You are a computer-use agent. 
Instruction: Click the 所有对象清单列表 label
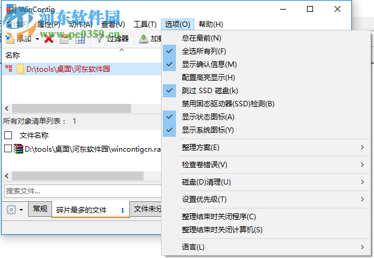34,121
